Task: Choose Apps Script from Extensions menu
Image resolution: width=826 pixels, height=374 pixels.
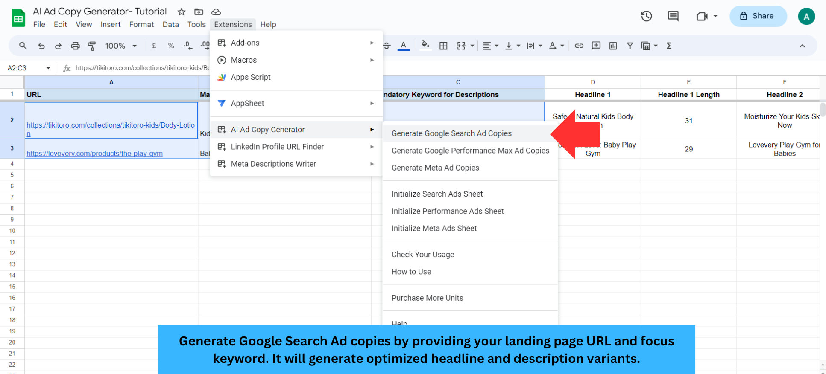Action: [296, 77]
